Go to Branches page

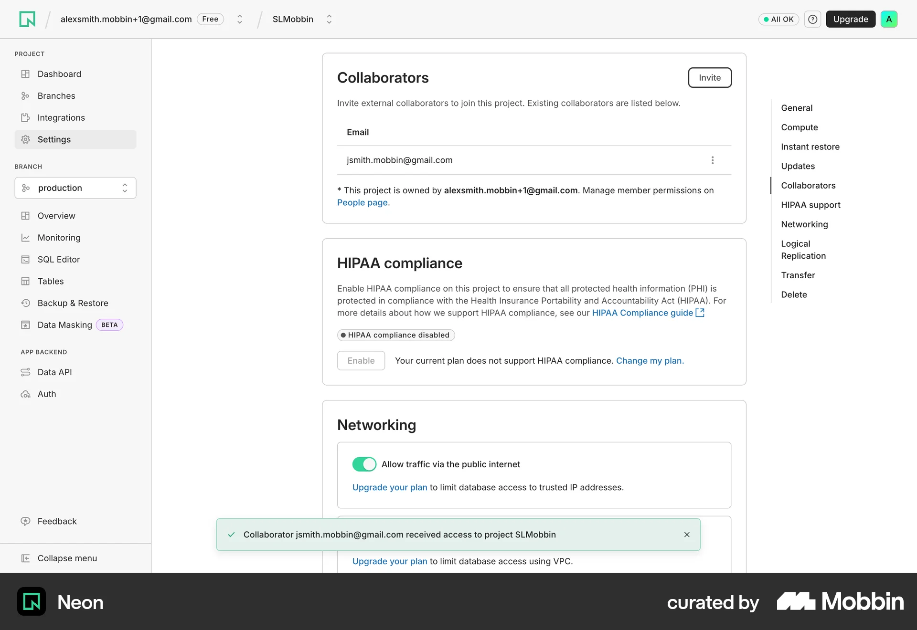[x=75, y=96]
